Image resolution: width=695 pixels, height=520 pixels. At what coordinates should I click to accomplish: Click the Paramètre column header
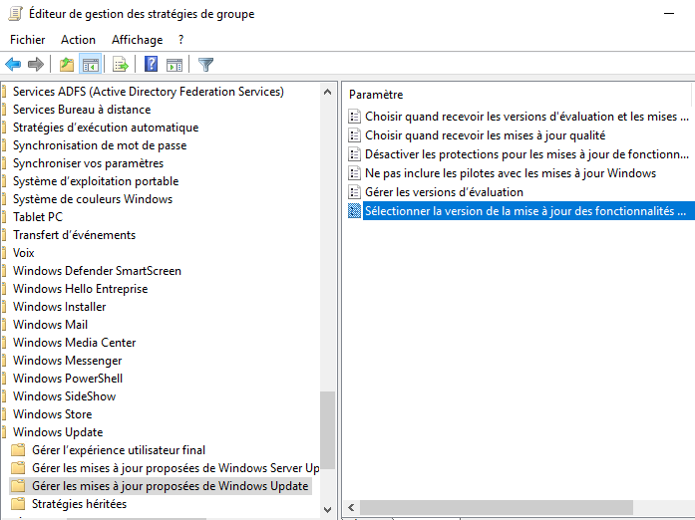tap(376, 95)
